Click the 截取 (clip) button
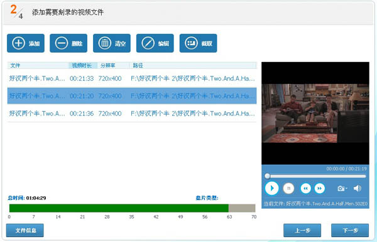 point(199,43)
